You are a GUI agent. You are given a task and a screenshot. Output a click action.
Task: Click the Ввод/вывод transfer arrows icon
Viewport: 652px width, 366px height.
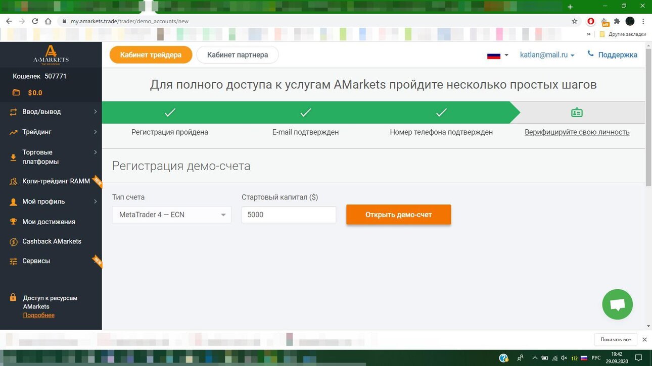tap(13, 112)
